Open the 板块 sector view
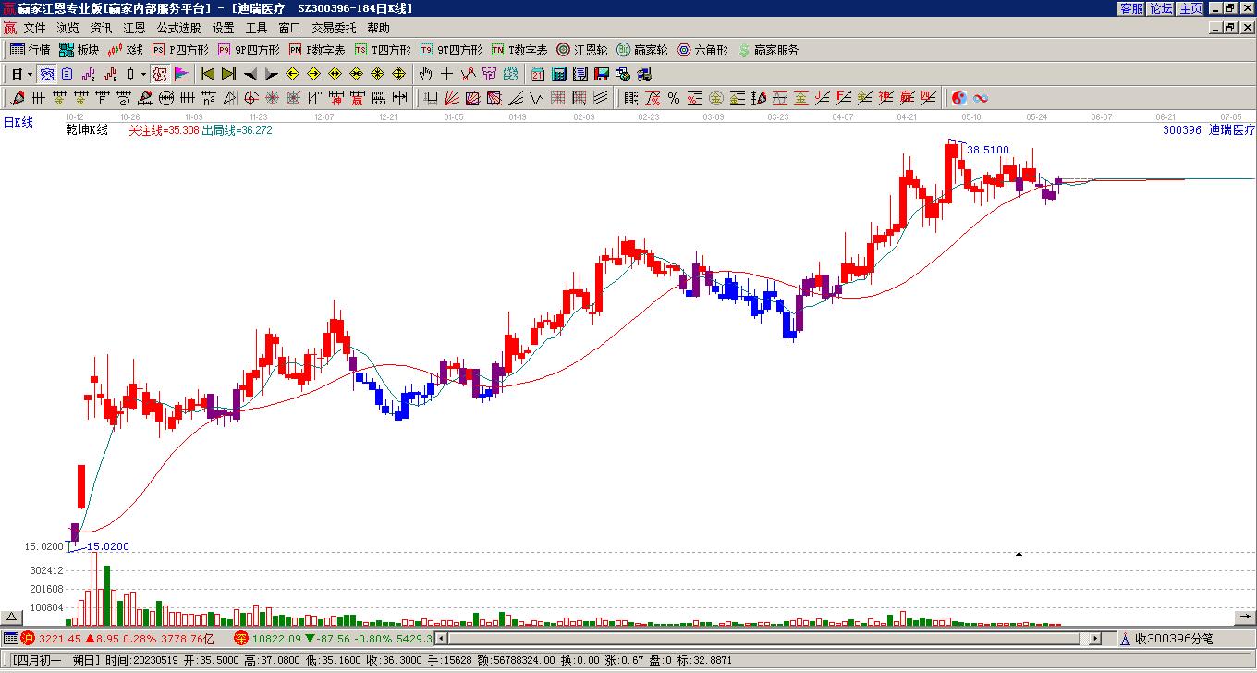 coord(79,50)
